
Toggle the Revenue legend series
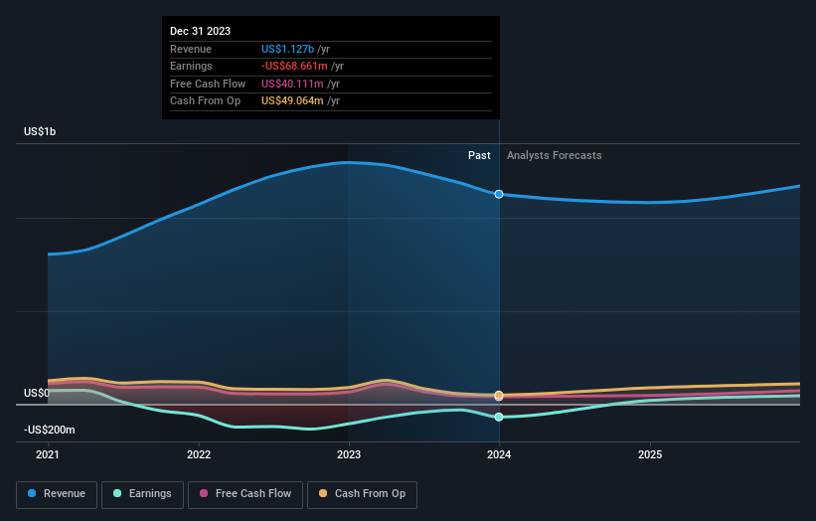pyautogui.click(x=57, y=494)
